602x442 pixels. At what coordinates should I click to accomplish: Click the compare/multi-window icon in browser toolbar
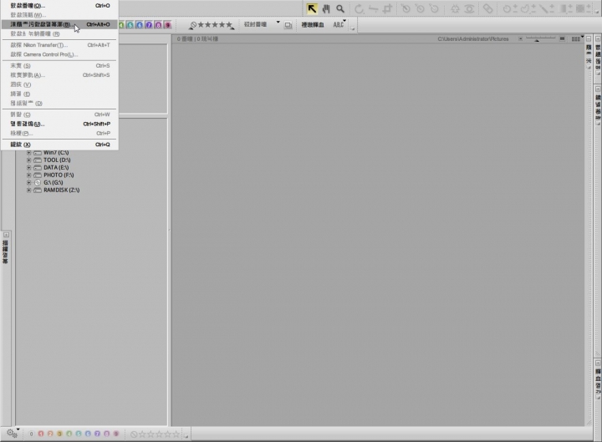pyautogui.click(x=288, y=25)
